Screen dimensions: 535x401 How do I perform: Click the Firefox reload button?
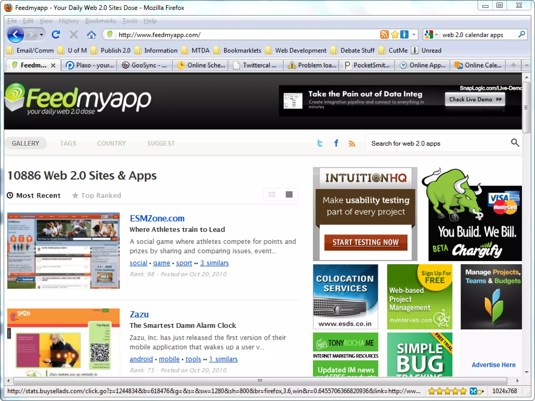56,34
